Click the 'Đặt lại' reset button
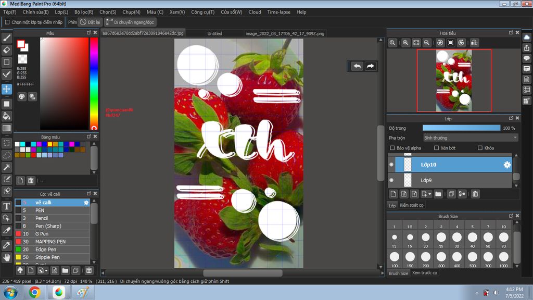The width and height of the screenshot is (533, 300). point(90,22)
